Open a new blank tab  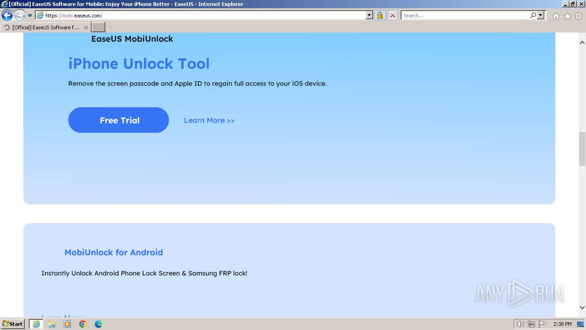point(98,27)
